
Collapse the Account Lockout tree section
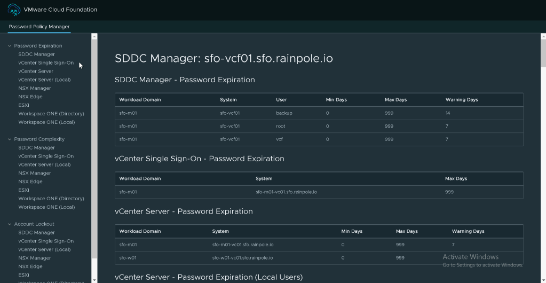coord(10,224)
